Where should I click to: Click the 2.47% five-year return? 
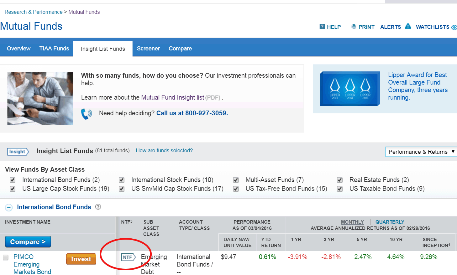click(363, 257)
